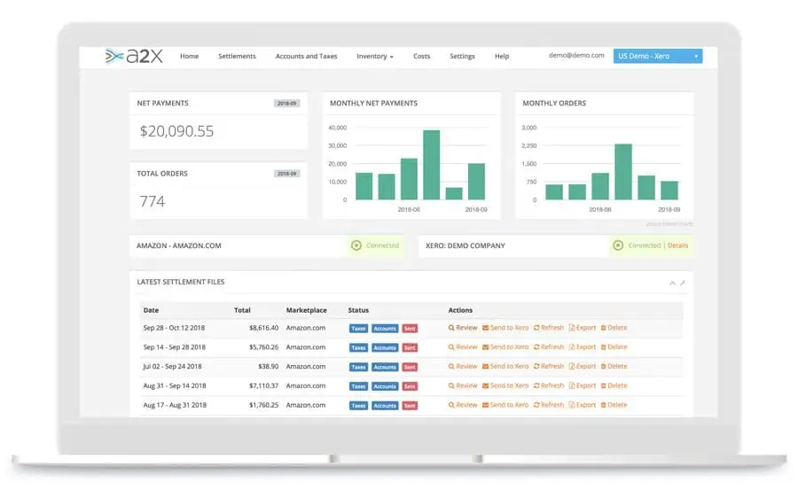Click the tallest bar in Monthly Net Payments

431,165
